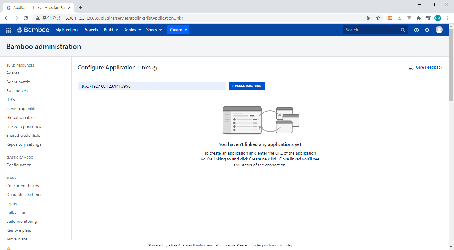Expand the Deploy dropdown menu
This screenshot has height=250, width=454.
pyautogui.click(x=132, y=30)
